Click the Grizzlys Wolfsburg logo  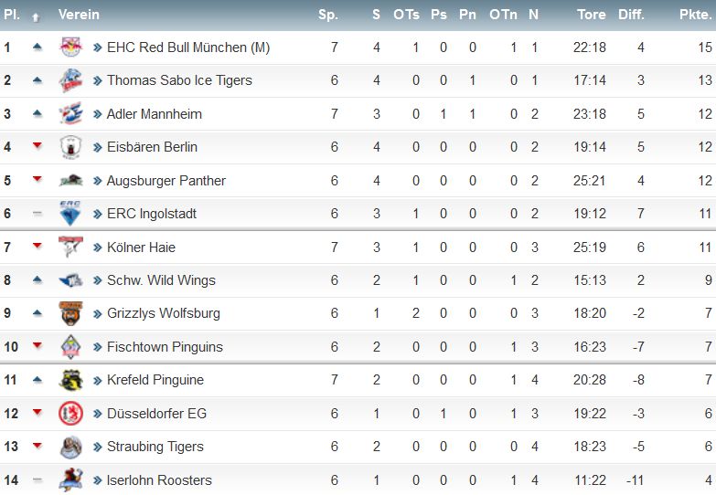(x=70, y=313)
